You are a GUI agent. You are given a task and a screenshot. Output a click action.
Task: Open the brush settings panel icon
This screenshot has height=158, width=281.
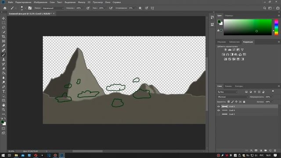(30, 8)
